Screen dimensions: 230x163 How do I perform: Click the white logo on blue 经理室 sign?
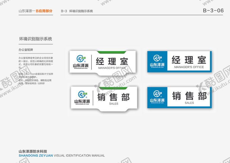click(x=157, y=58)
